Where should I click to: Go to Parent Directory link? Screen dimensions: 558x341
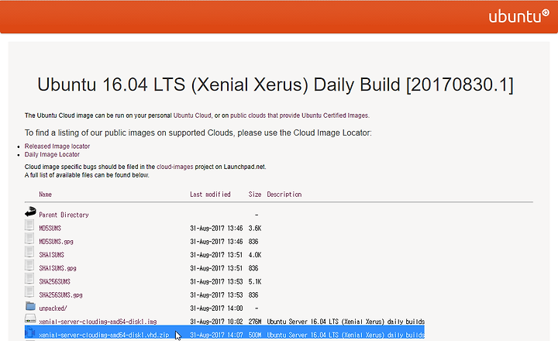(x=64, y=215)
